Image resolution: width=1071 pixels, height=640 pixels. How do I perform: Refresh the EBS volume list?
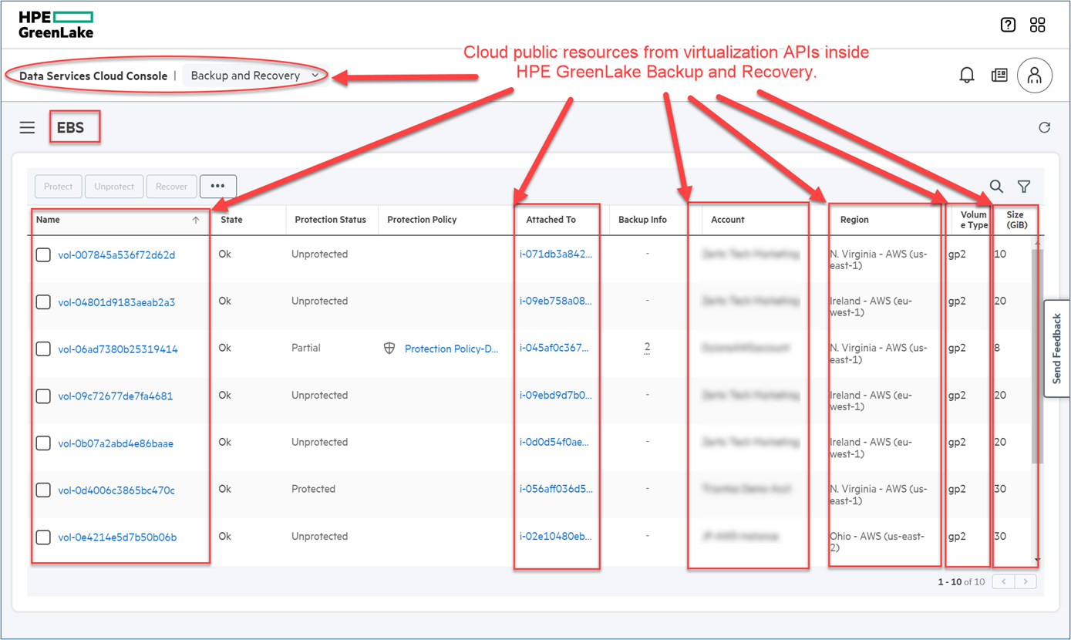tap(1044, 128)
